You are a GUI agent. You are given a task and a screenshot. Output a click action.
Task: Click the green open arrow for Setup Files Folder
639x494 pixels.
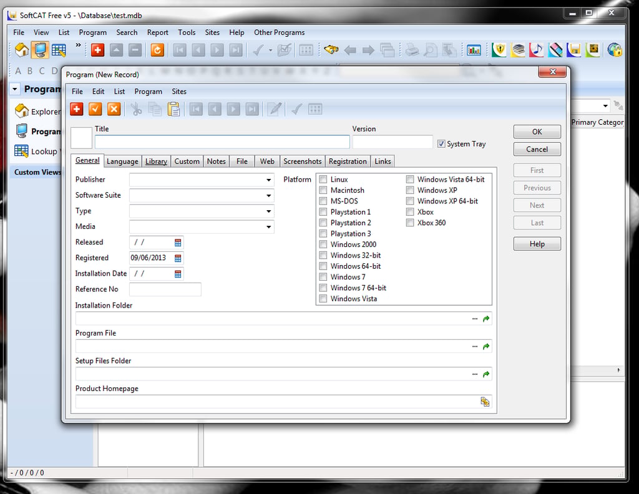[485, 374]
